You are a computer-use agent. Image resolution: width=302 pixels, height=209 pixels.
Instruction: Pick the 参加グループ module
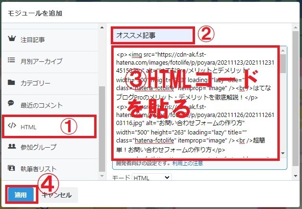coord(50,147)
